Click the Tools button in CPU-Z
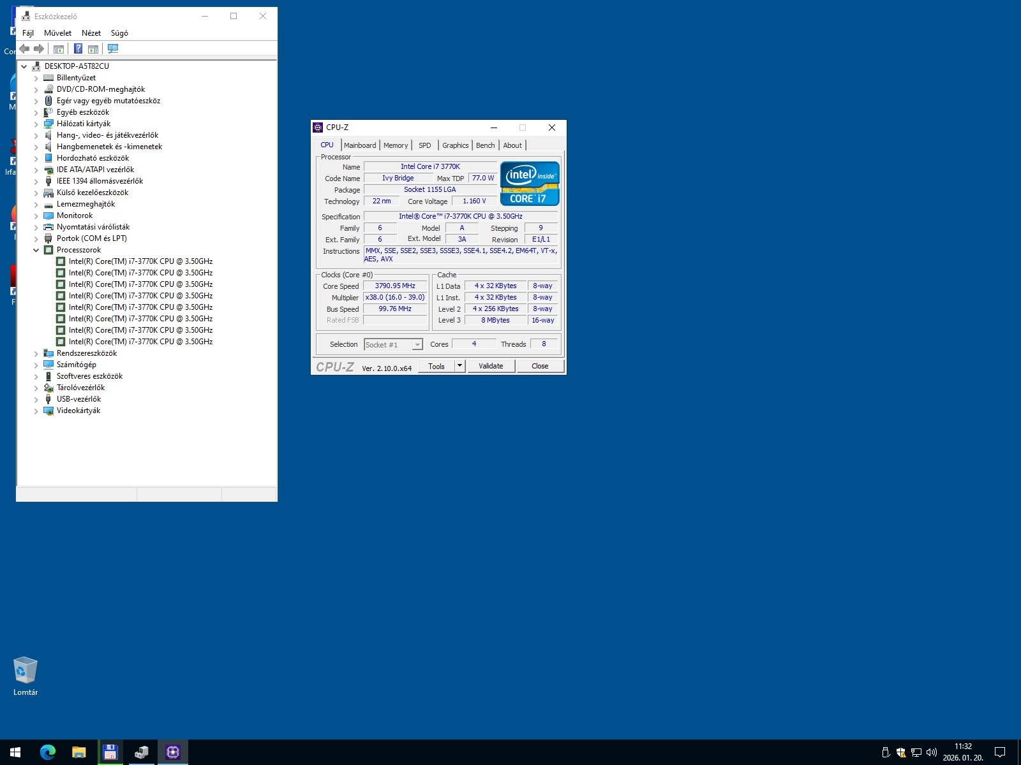 [436, 366]
